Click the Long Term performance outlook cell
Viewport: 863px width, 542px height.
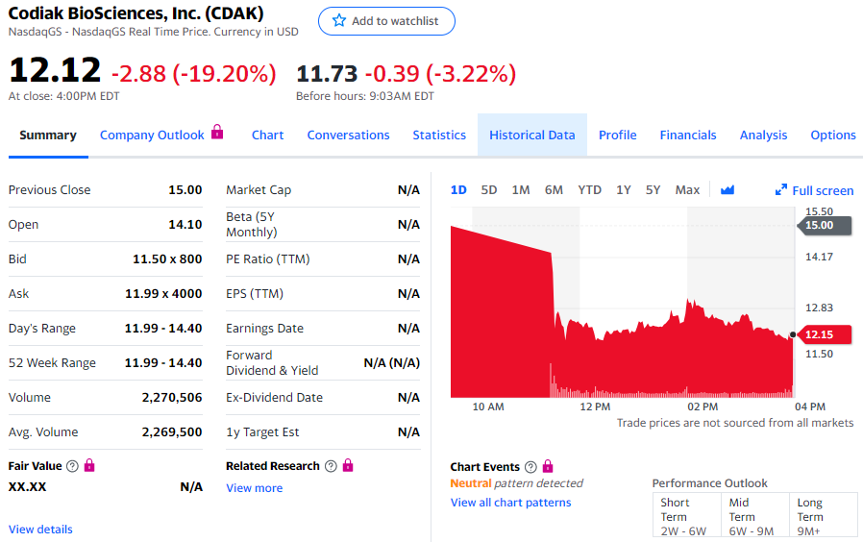[824, 517]
